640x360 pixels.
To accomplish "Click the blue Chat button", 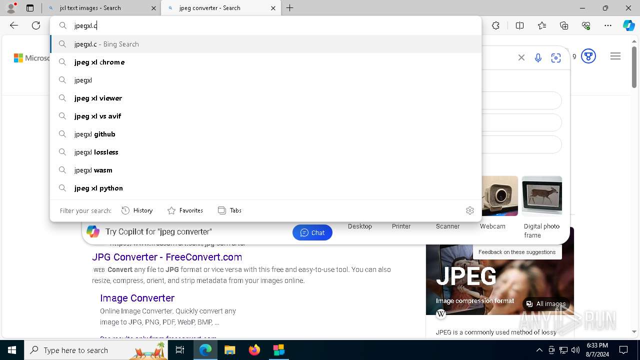I will click(312, 232).
